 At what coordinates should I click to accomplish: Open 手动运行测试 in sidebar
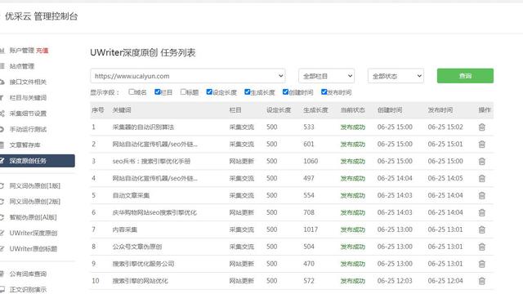pos(28,129)
